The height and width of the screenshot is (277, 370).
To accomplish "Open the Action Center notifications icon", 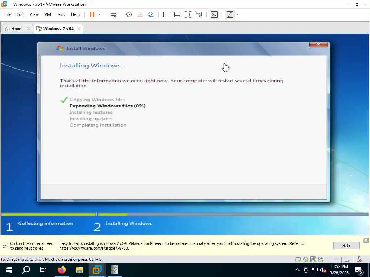I will [x=359, y=270].
